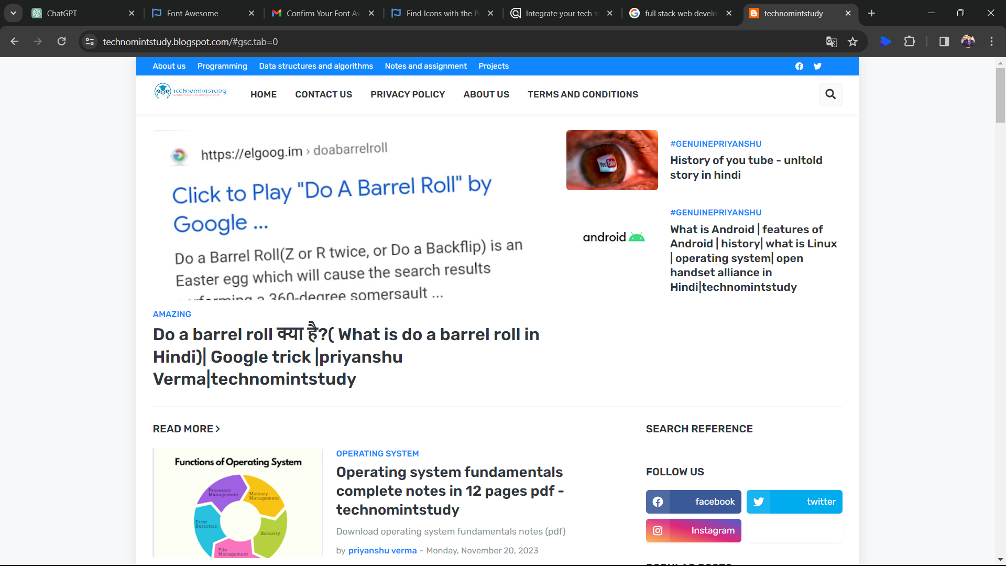Close the technomintstudy tab
Image resolution: width=1006 pixels, height=566 pixels.
848,13
